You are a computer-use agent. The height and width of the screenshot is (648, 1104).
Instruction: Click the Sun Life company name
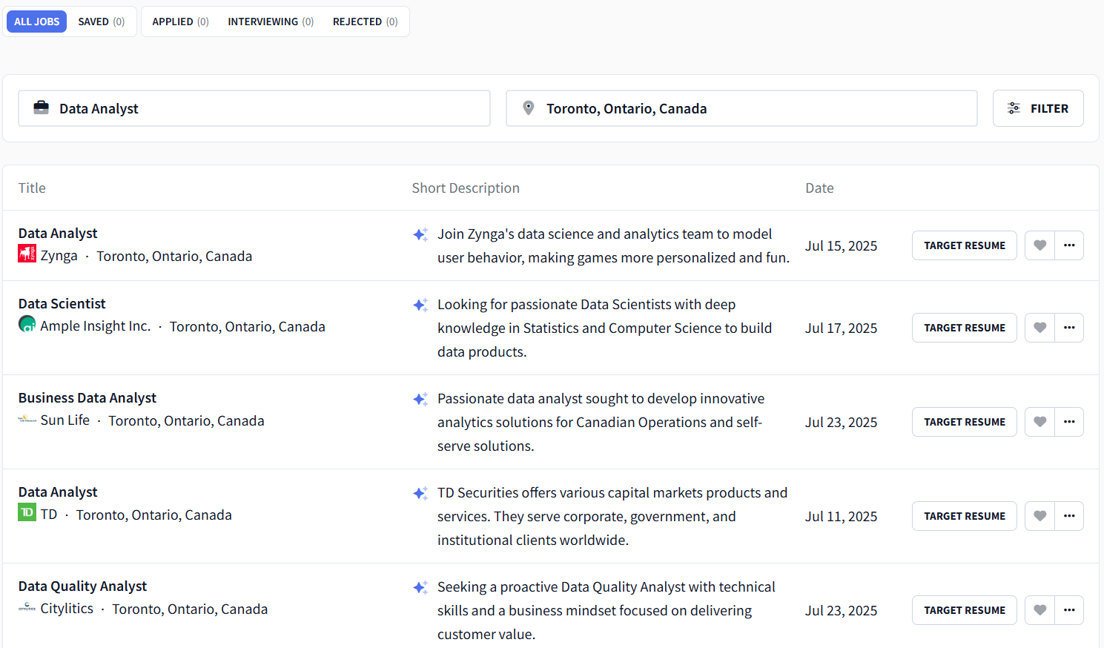[x=65, y=420]
